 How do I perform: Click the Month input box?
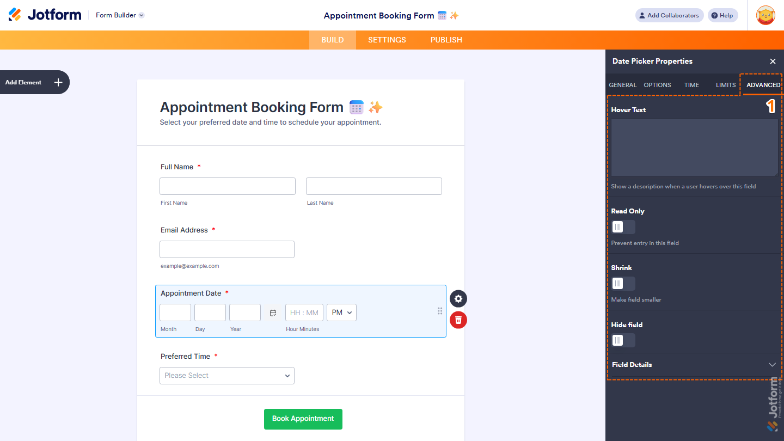[175, 313]
